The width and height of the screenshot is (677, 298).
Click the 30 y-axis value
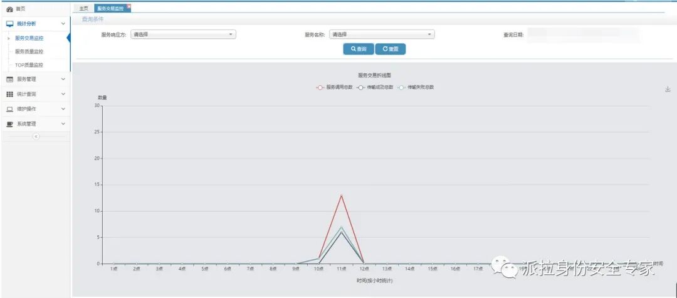97,106
